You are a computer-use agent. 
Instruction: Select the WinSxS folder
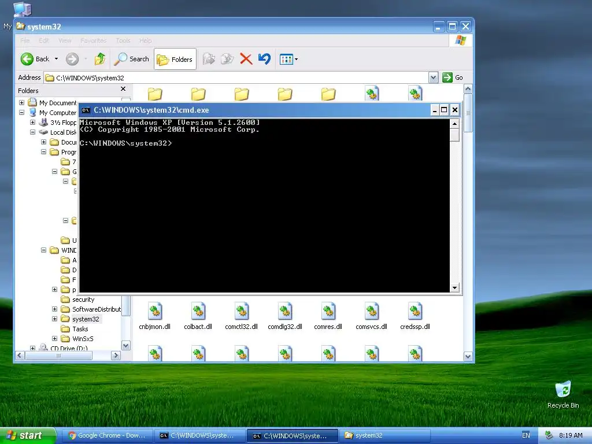point(83,339)
